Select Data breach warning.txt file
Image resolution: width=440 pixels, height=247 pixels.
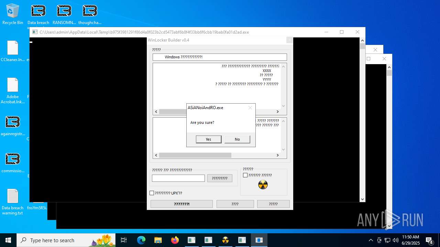pyautogui.click(x=13, y=202)
